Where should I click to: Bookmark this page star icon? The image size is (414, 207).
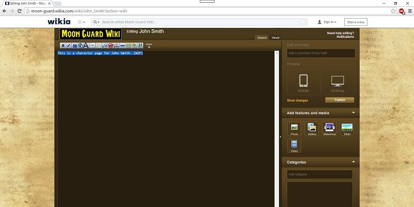pyautogui.click(x=393, y=11)
